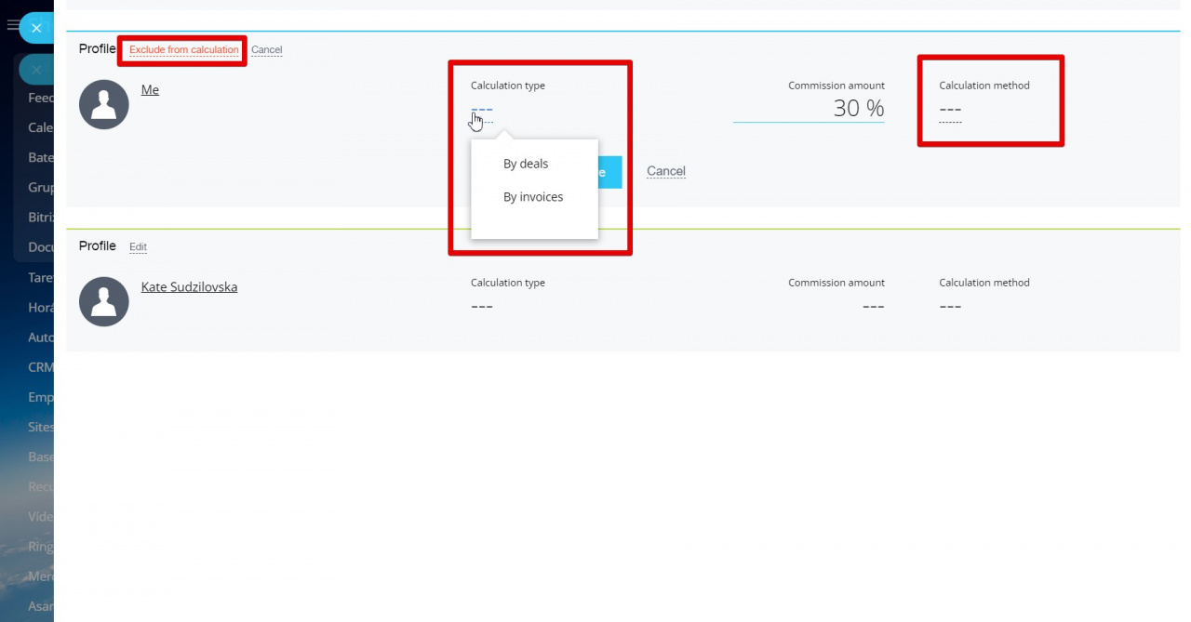Image resolution: width=1191 pixels, height=622 pixels.
Task: Click Edit on Kate's profile
Action: pos(138,247)
